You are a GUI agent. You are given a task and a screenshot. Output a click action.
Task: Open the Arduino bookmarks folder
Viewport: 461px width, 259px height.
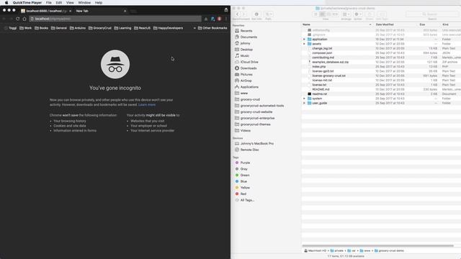(78, 28)
